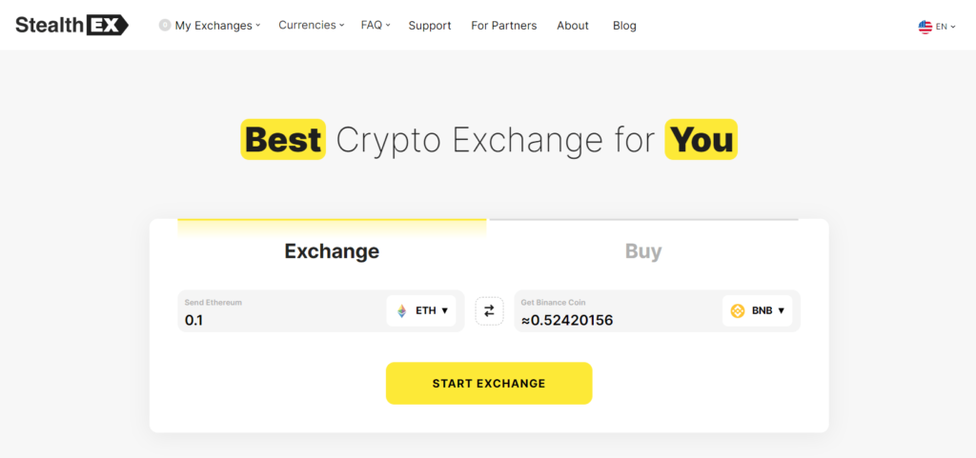Click the Binance Coin BNB icon
Screen dimensions: 976x458
point(738,310)
